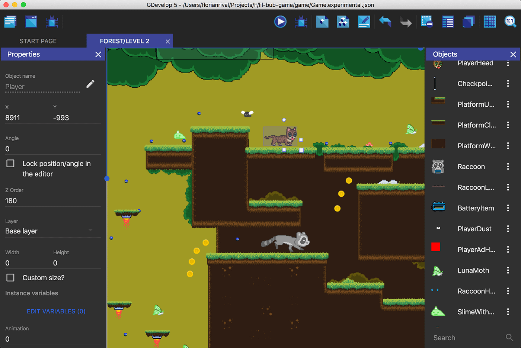Image resolution: width=521 pixels, height=348 pixels.
Task: Toggle the properties pencil icon
Action: [x=90, y=84]
